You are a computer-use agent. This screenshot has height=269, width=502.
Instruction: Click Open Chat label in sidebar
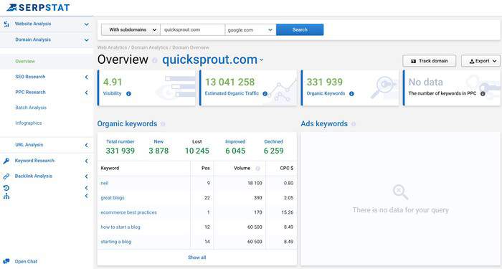pos(26,262)
